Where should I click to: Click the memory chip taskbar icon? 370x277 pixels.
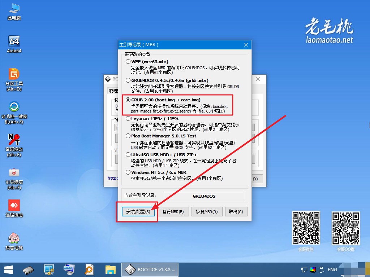(28, 270)
